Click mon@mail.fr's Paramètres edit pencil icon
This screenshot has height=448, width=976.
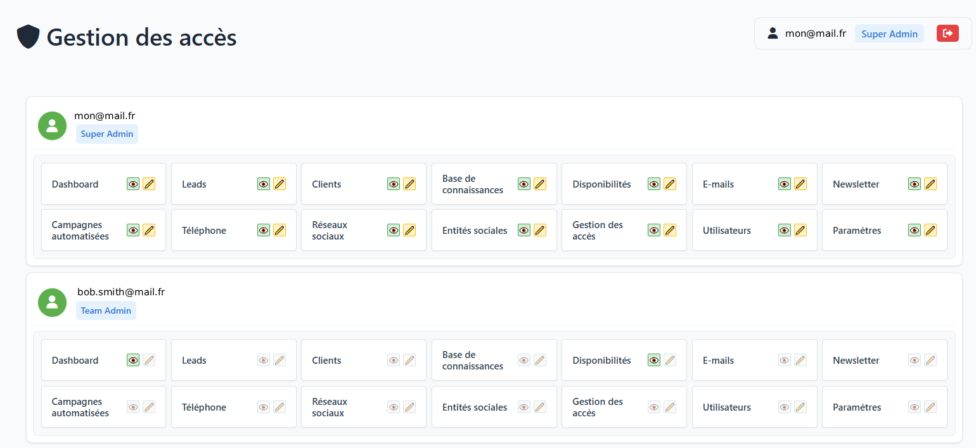tap(930, 230)
